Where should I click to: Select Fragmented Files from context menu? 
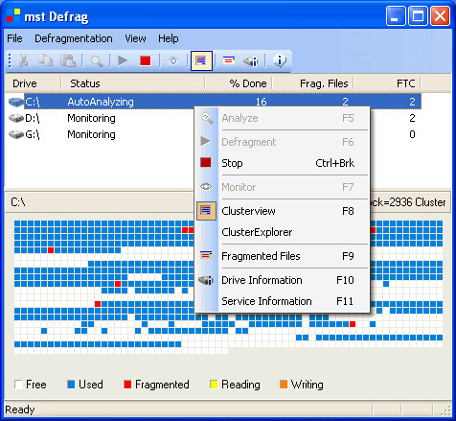coord(283,256)
